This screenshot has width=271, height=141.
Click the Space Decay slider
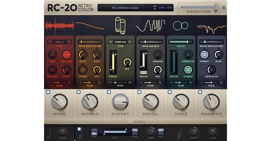pyautogui.click(x=181, y=42)
